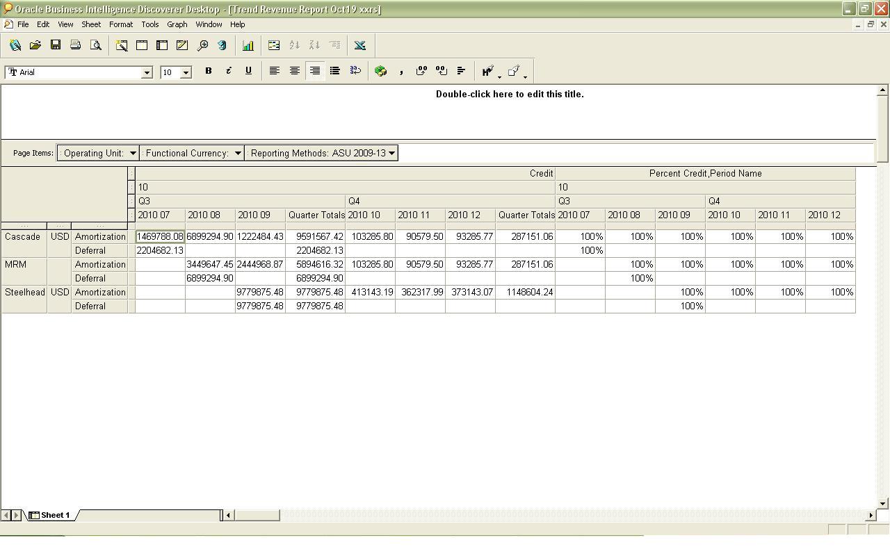Click the New Sheet wizard icon
The image size is (890, 556).
(122, 45)
